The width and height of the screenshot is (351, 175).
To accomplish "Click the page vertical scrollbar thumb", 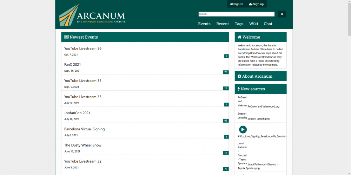I will (x=349, y=19).
